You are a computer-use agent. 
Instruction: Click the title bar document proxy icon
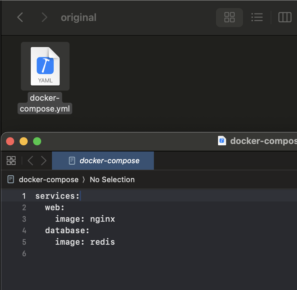pyautogui.click(x=222, y=141)
